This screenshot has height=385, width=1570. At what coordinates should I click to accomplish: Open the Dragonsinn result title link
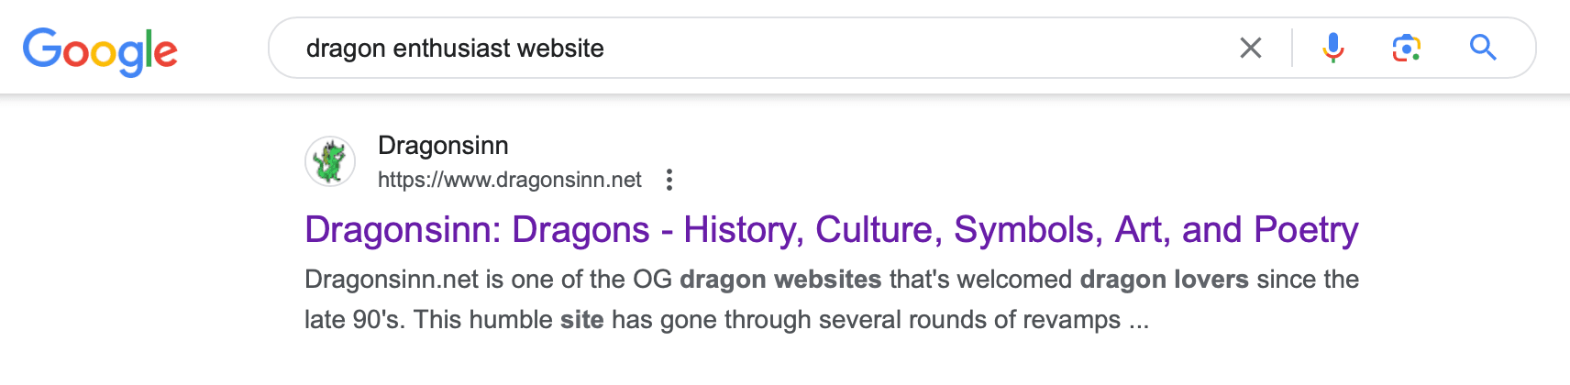tap(831, 230)
